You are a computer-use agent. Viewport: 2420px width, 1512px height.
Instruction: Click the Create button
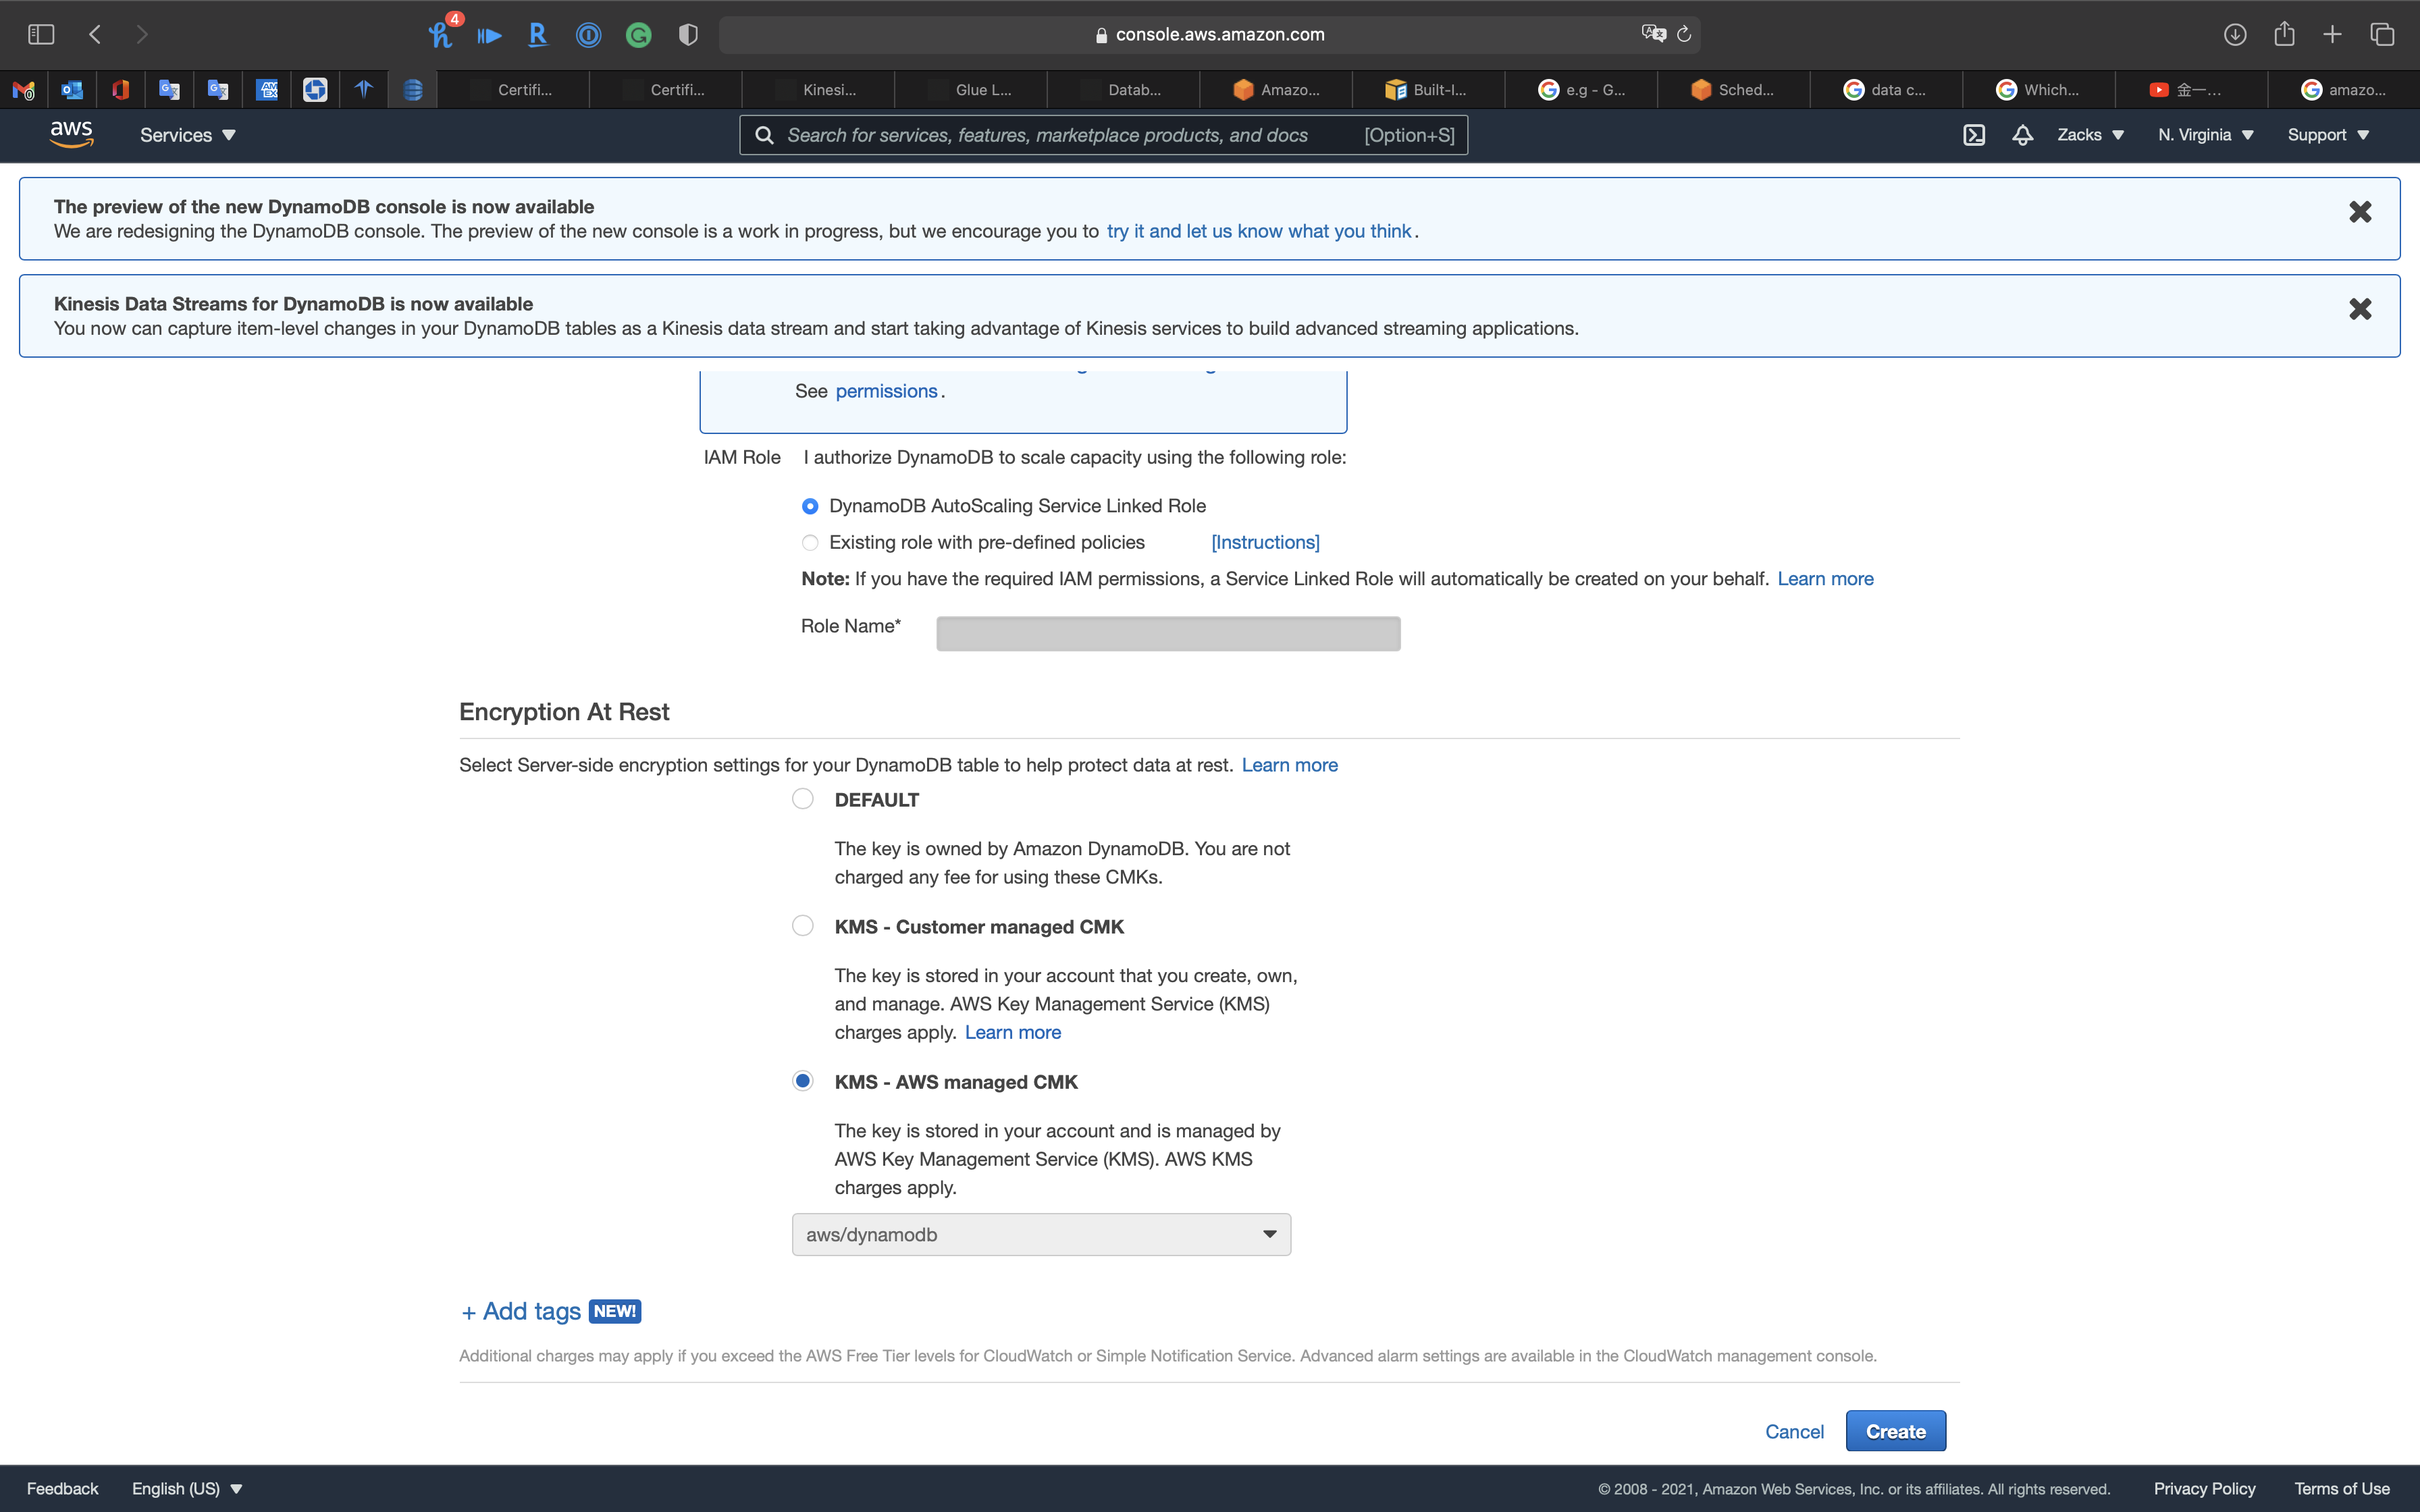pyautogui.click(x=1895, y=1431)
